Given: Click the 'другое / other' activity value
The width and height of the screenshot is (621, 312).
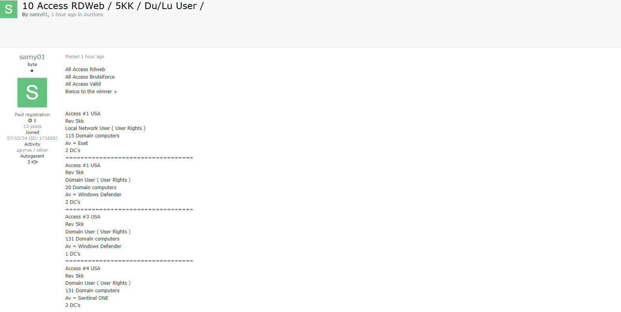Looking at the screenshot, I should [32, 150].
